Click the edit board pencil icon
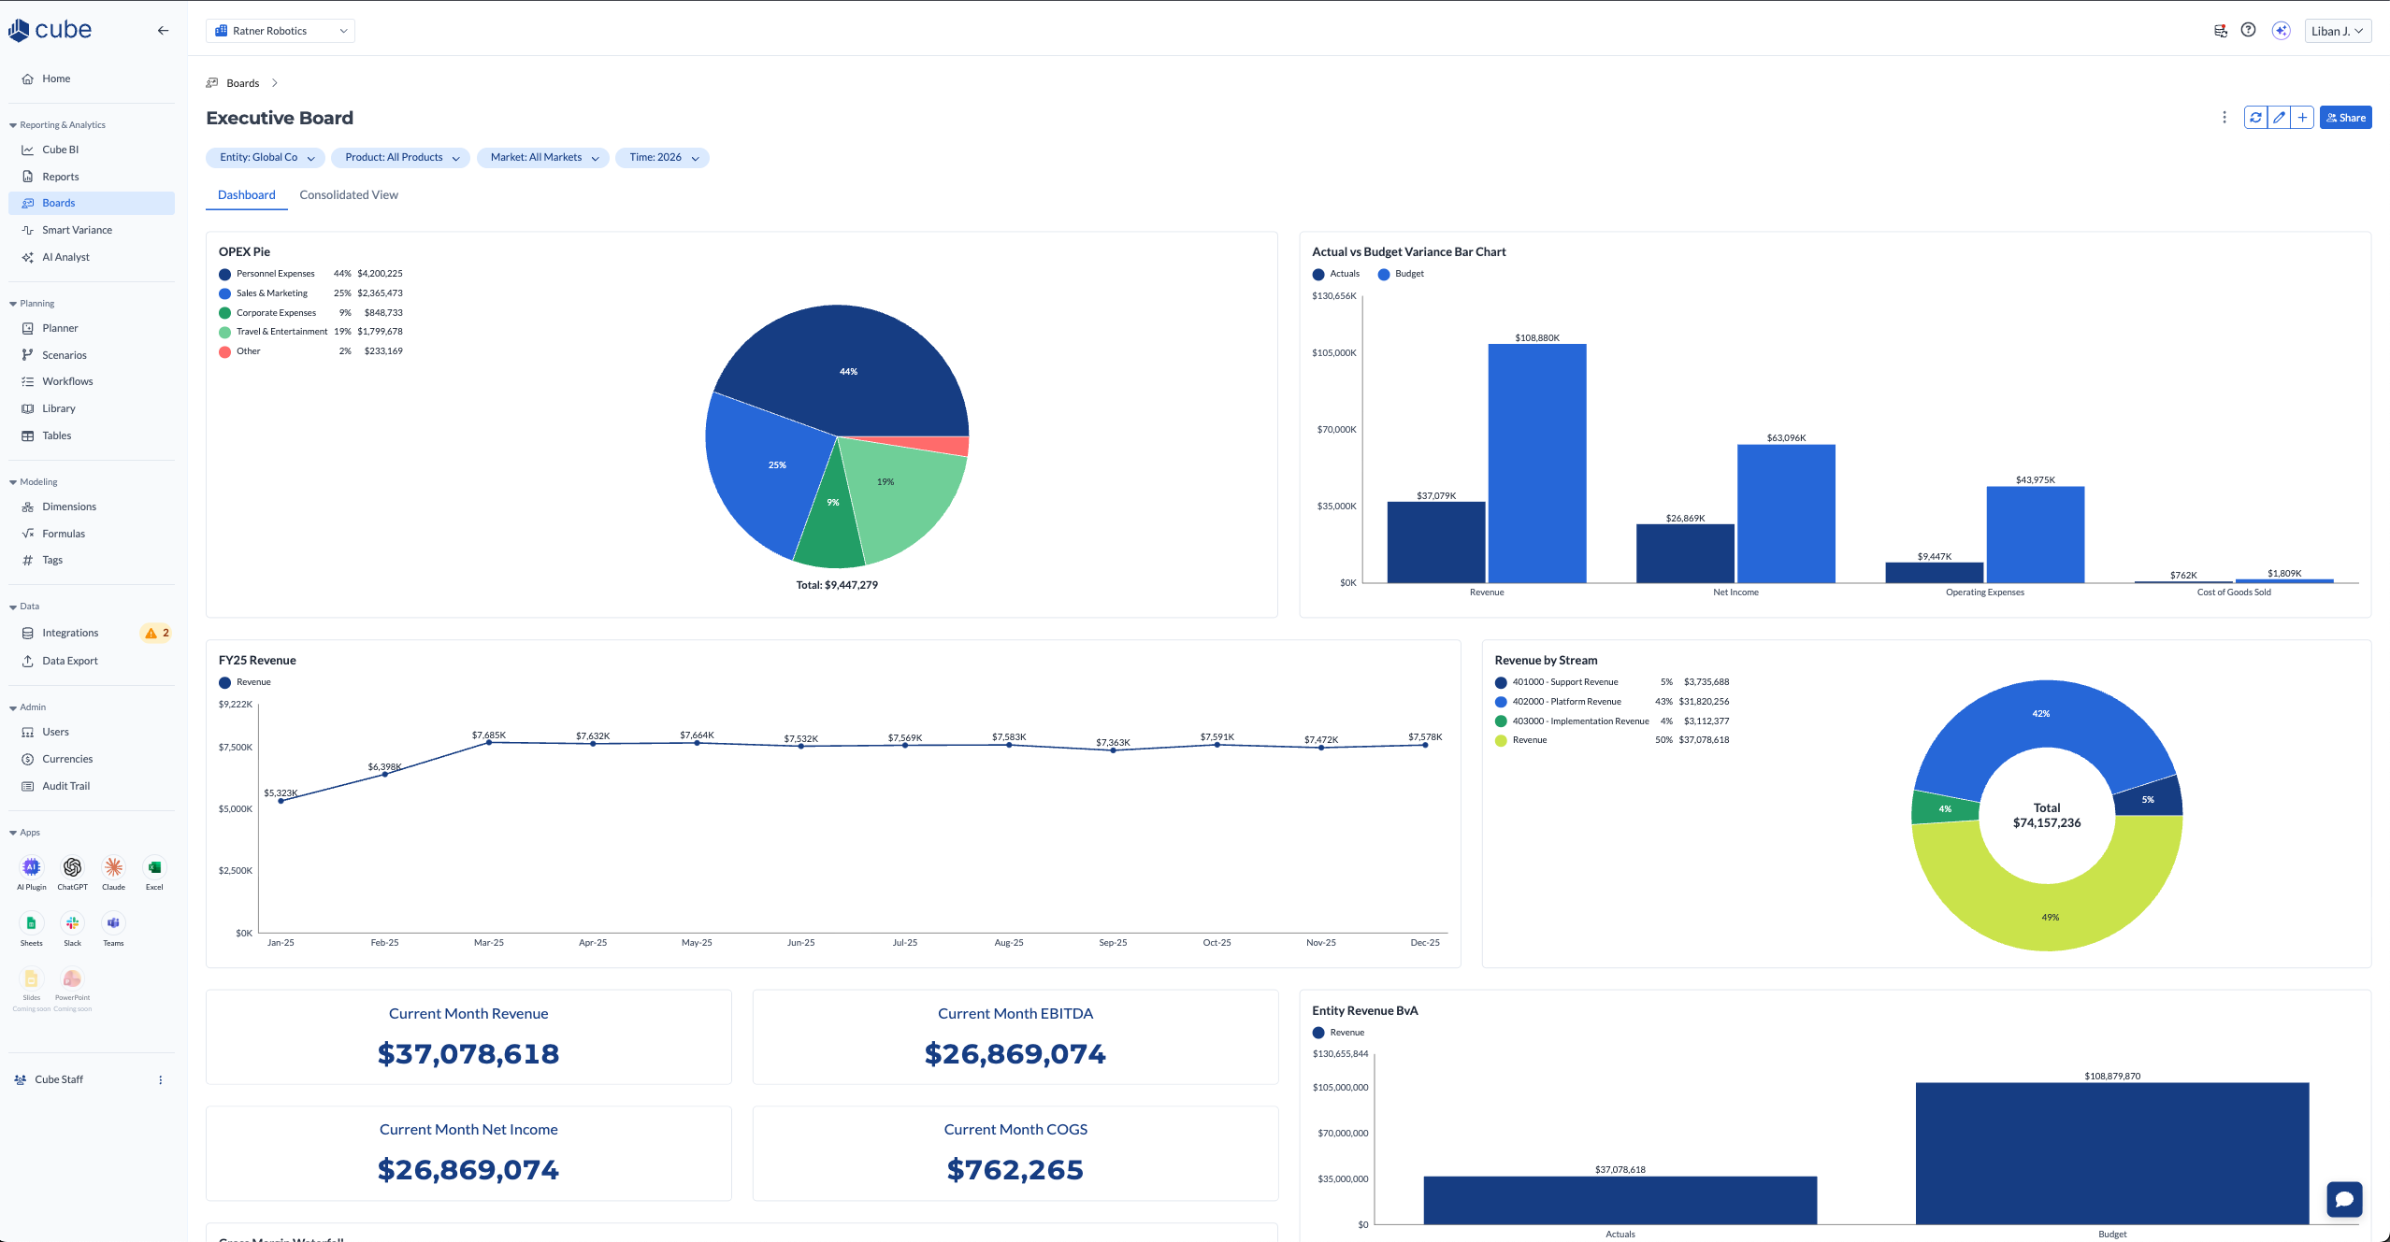The image size is (2390, 1242). [x=2279, y=118]
